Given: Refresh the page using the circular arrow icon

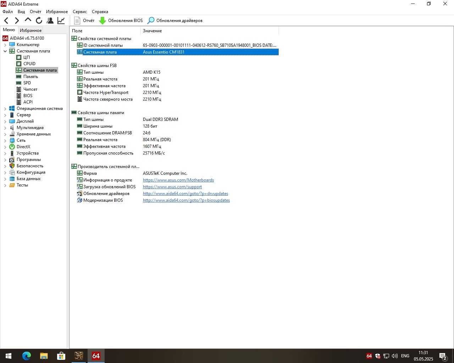Looking at the screenshot, I should [x=39, y=21].
